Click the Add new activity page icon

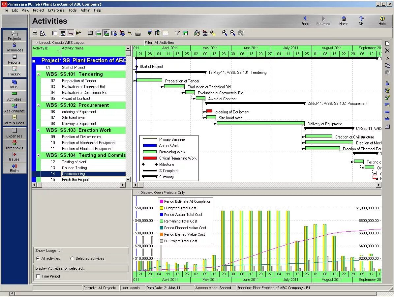pos(387,43)
